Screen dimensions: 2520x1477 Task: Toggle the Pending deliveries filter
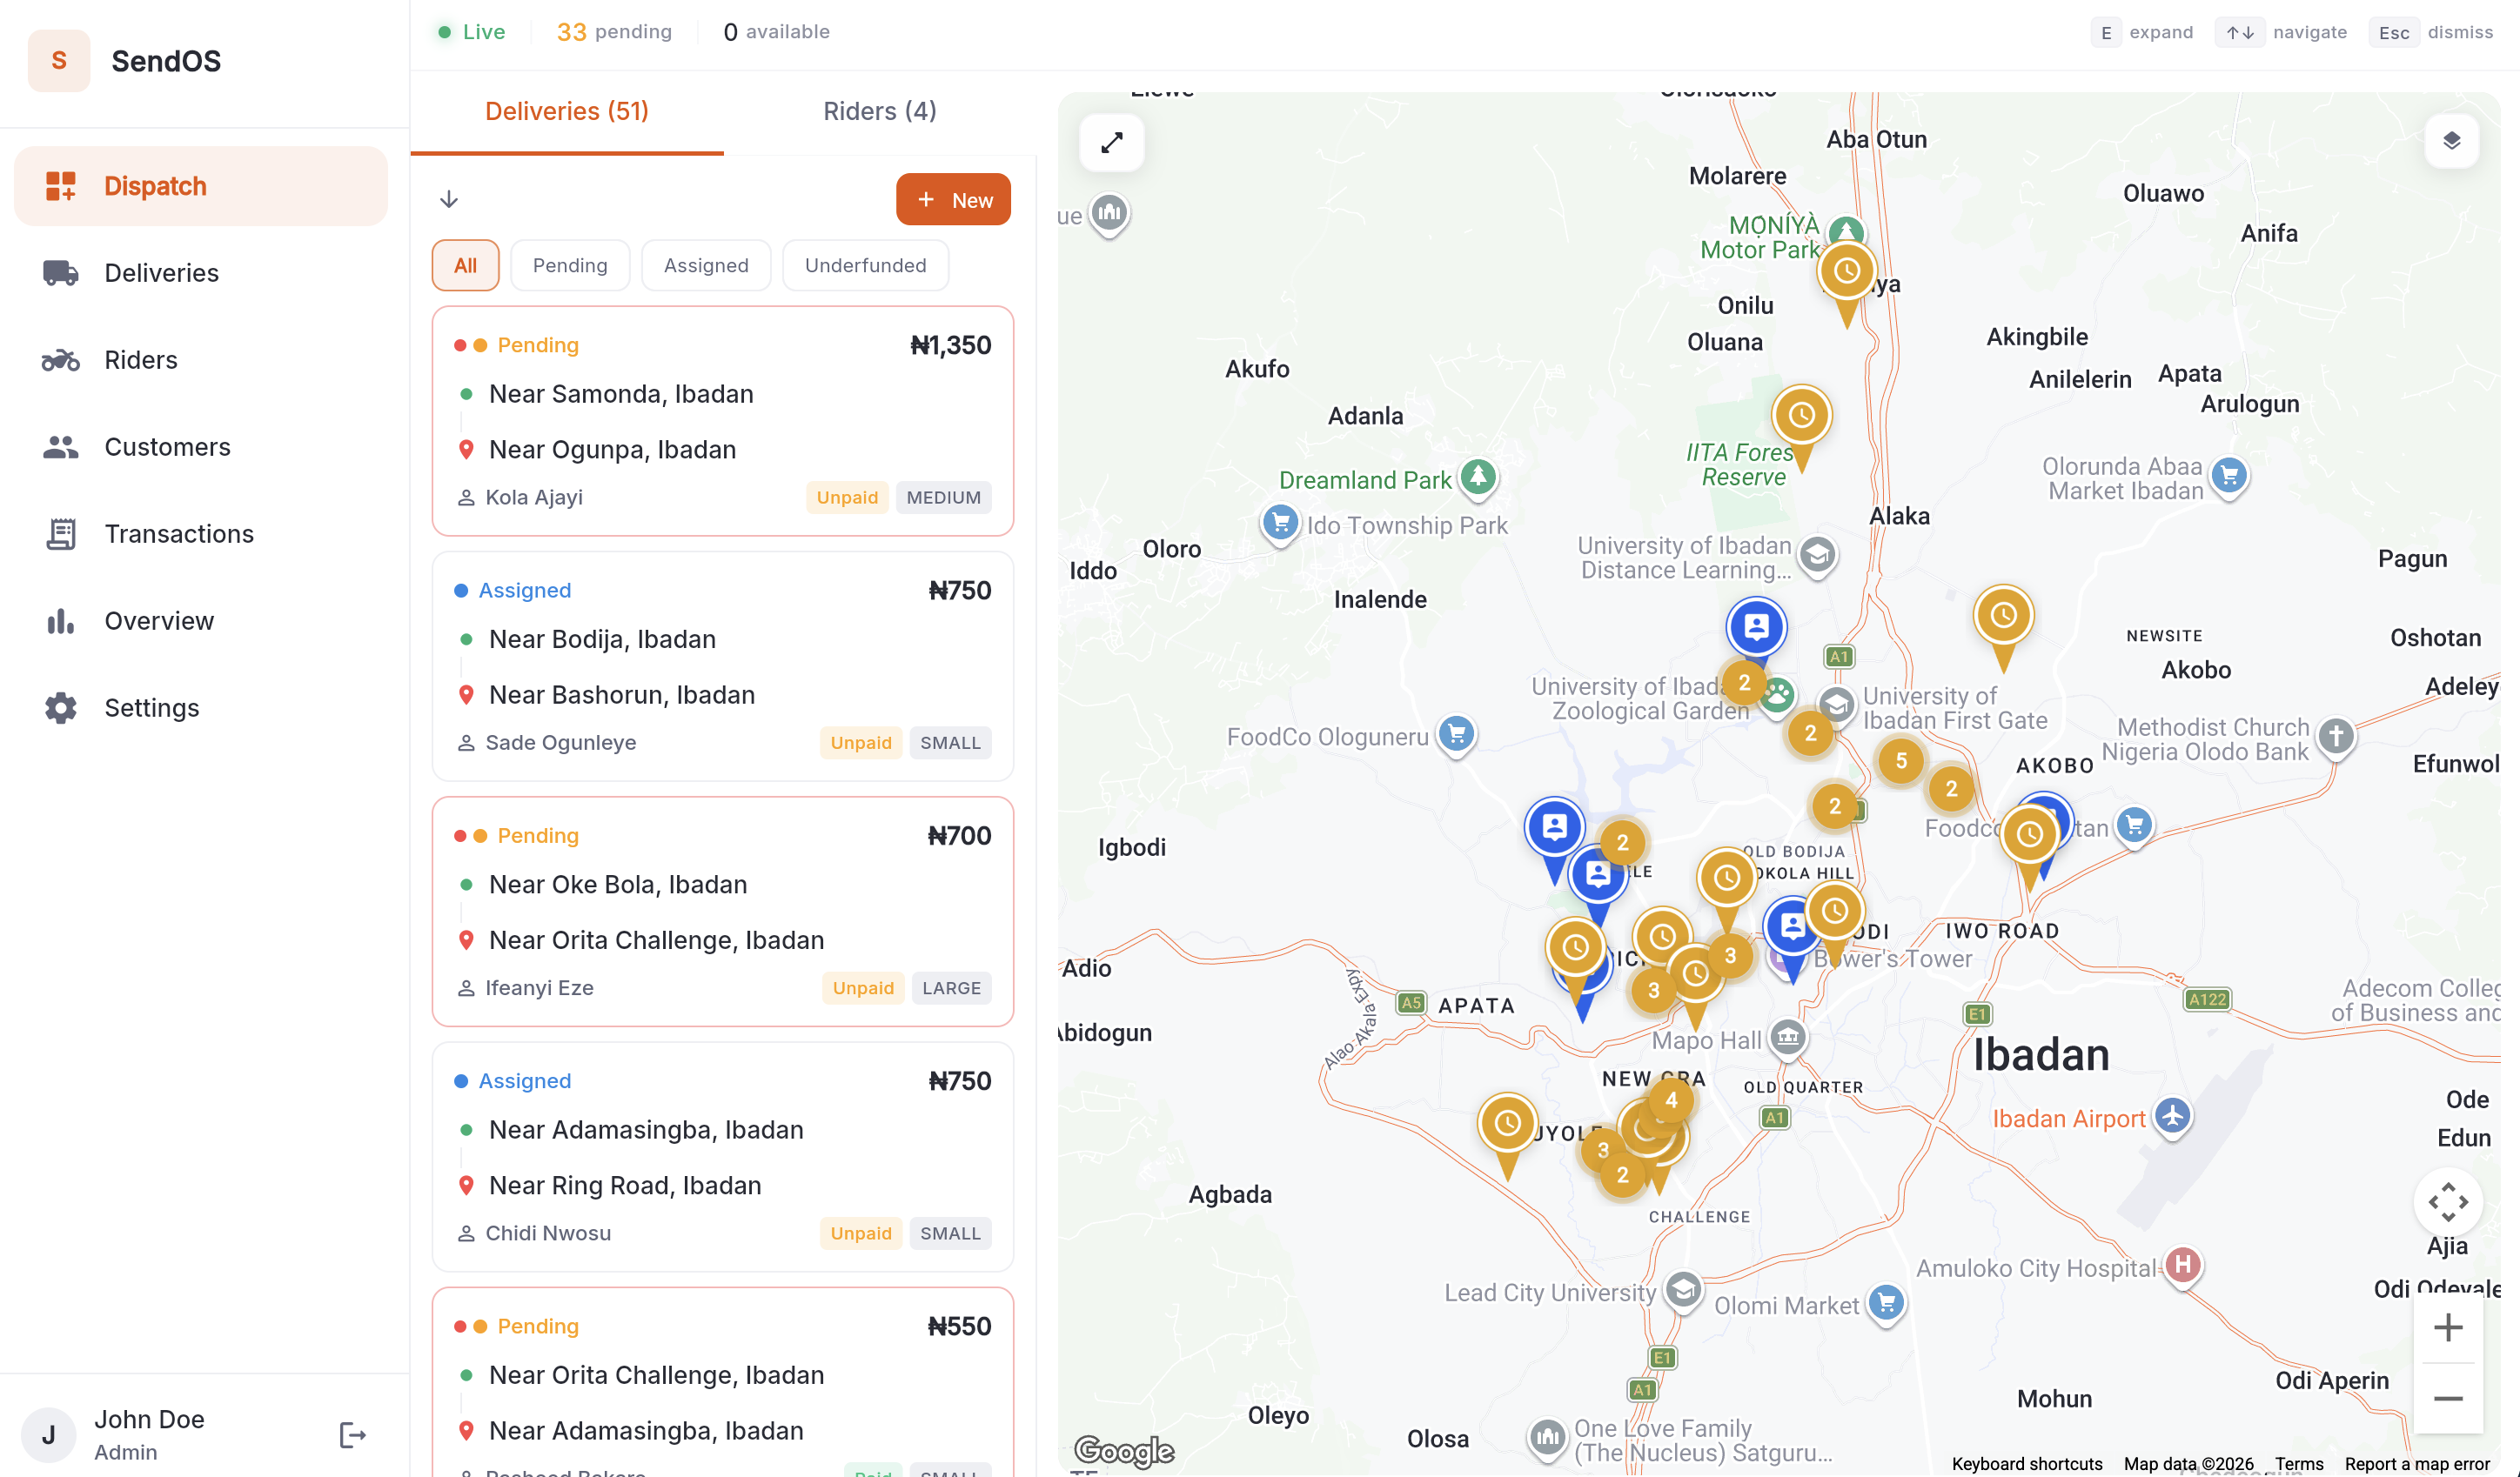pyautogui.click(x=570, y=264)
